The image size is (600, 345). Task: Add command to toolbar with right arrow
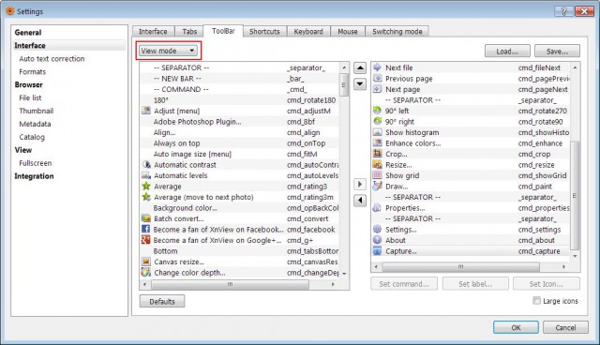coord(360,185)
